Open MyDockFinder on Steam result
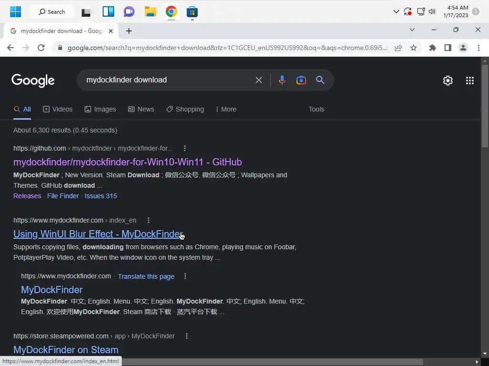The image size is (489, 366). [66, 350]
